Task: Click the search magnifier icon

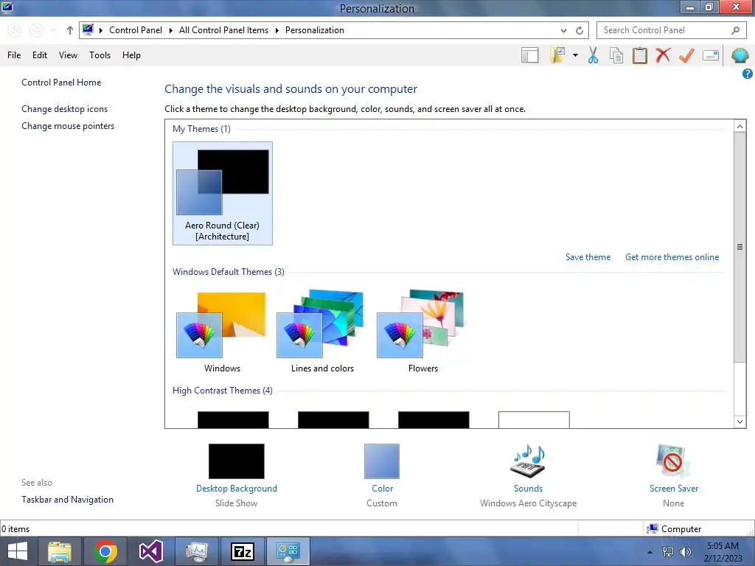Action: (735, 30)
